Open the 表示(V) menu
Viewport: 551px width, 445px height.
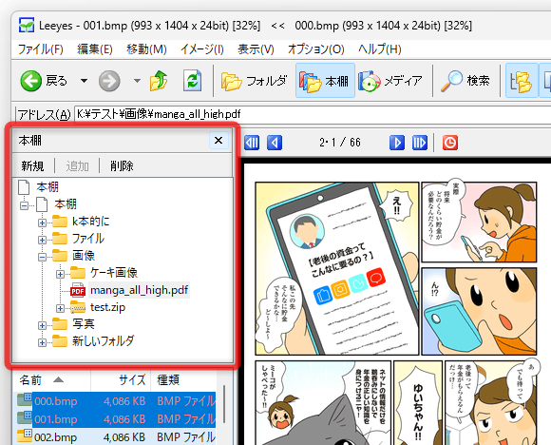point(256,48)
